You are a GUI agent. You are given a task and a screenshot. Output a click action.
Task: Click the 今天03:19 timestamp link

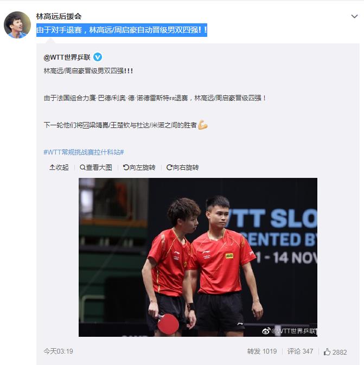click(58, 351)
